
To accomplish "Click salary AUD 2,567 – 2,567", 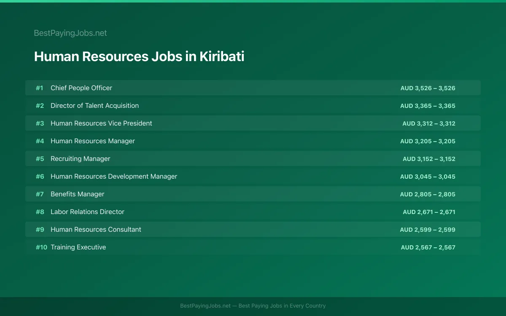I will tap(428, 247).
